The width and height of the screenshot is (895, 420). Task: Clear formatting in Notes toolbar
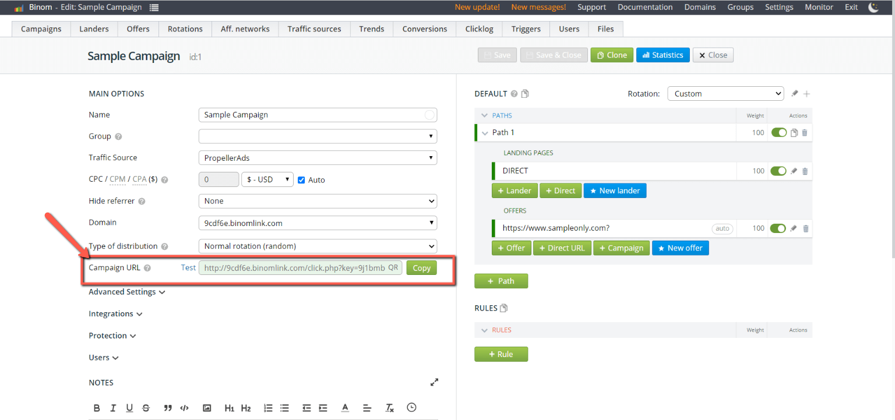point(390,408)
